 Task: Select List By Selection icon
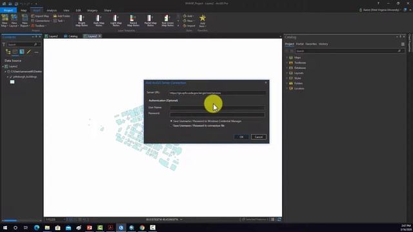(22, 52)
